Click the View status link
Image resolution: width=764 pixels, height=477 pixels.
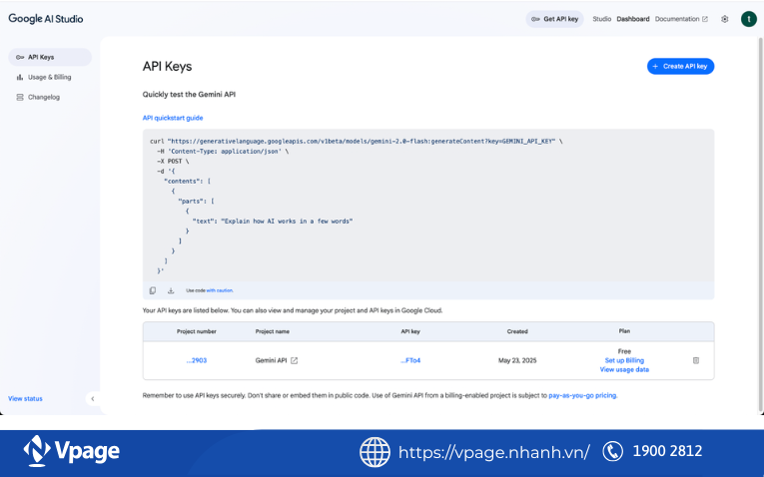[x=25, y=398]
